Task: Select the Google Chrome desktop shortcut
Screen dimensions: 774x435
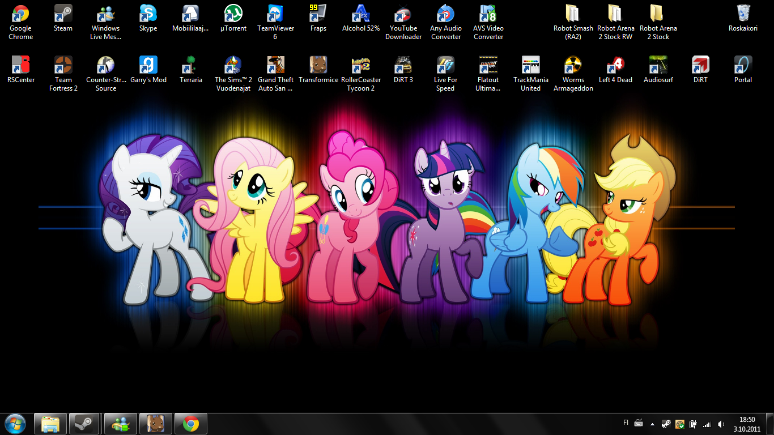Action: (21, 23)
